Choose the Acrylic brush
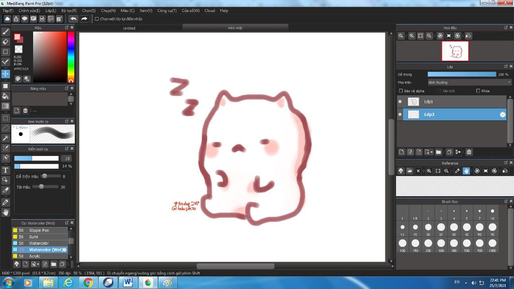This screenshot has height=289, width=514. (x=40, y=256)
